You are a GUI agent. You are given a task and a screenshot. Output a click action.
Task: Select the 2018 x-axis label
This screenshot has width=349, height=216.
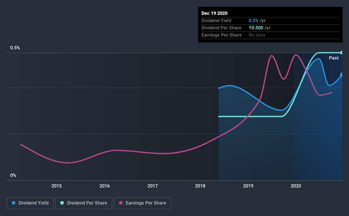tap(200, 186)
